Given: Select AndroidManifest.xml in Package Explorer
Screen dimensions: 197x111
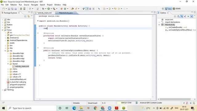Looking at the screenshot, I should 18,79.
